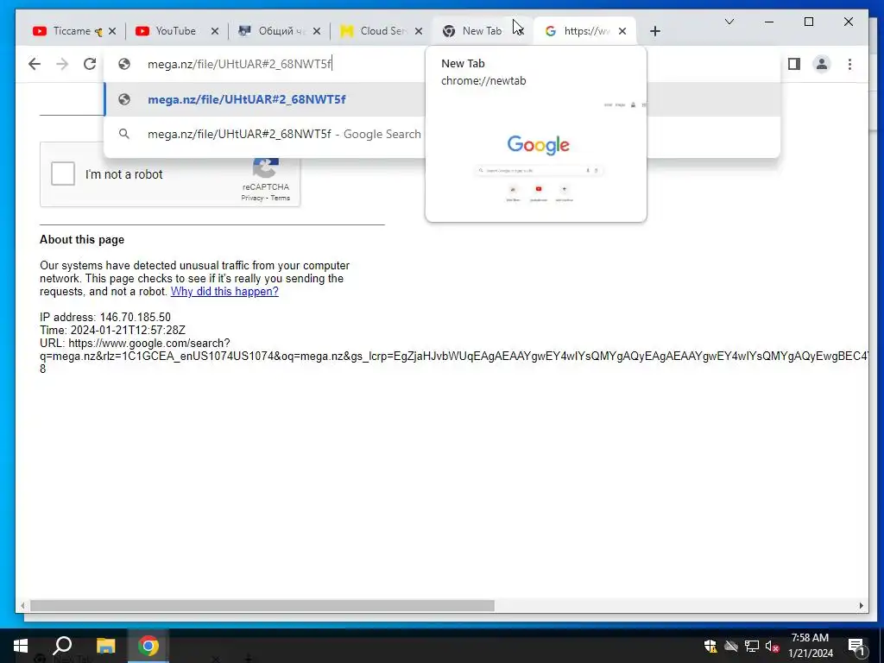Minimize the Chrome window
The image size is (884, 663).
coord(769,22)
